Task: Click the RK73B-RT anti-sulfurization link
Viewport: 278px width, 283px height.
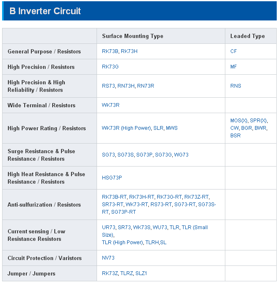Action: (x=114, y=197)
